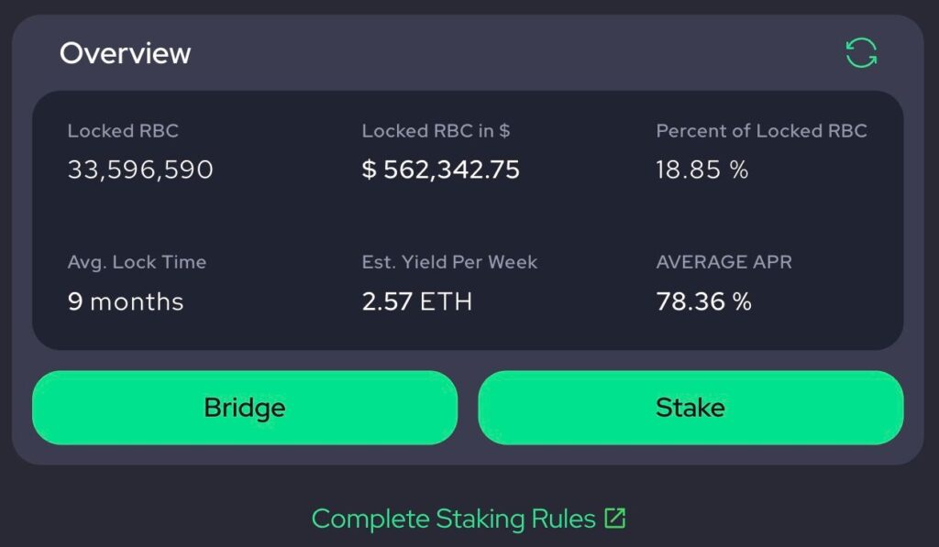
Task: Select the Locked RBC label
Action: coord(123,131)
